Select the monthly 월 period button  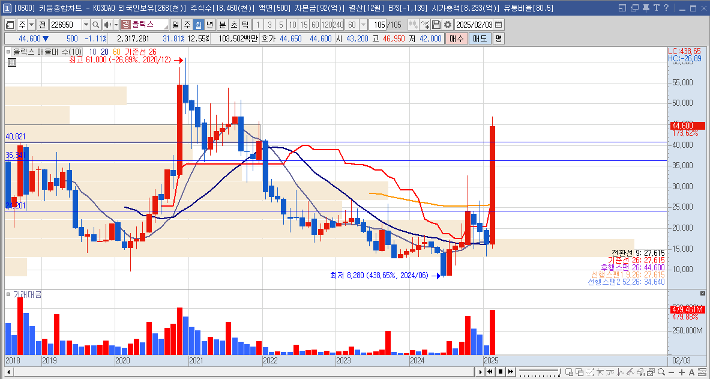tap(198, 25)
